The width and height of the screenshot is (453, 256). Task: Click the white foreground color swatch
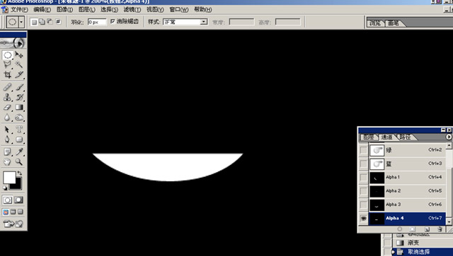[x=9, y=177]
